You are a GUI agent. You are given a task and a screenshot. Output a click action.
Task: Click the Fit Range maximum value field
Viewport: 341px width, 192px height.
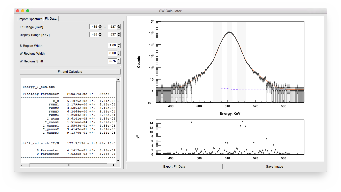pyautogui.click(x=112, y=27)
